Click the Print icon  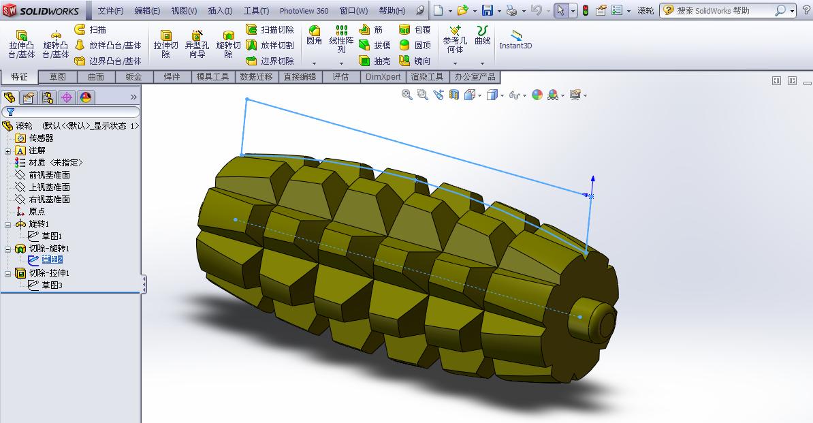pyautogui.click(x=512, y=10)
